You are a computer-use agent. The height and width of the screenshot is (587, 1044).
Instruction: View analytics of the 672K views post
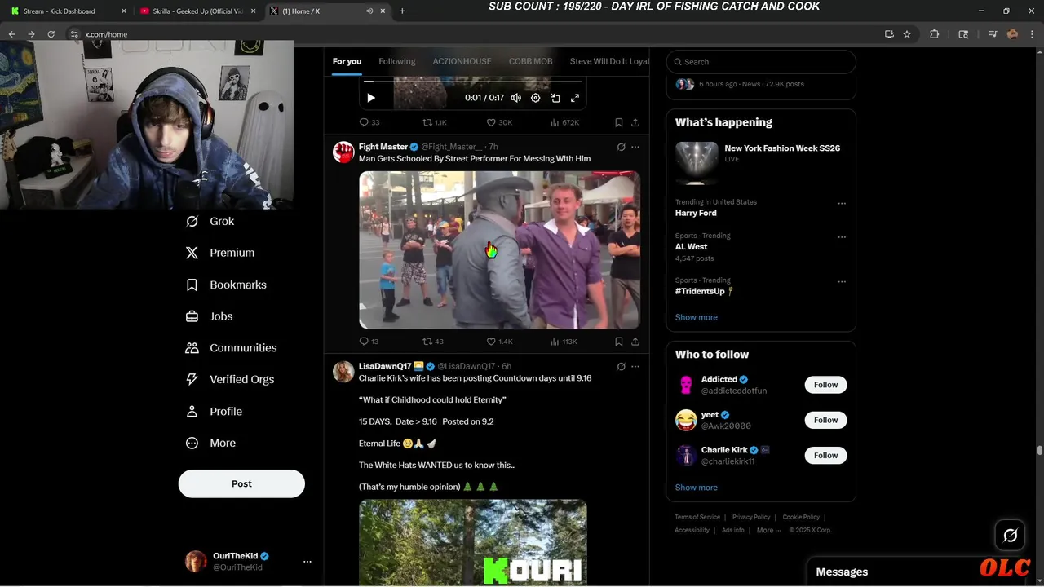pos(564,122)
